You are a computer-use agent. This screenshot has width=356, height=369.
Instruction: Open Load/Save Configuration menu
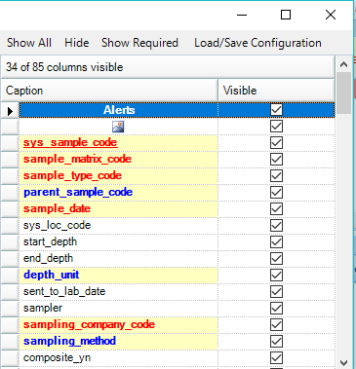coord(257,43)
